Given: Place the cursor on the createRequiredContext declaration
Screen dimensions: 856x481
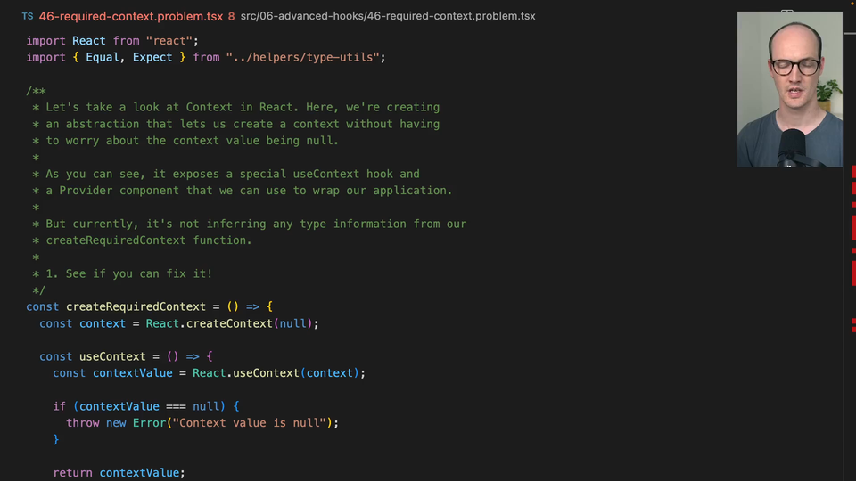Looking at the screenshot, I should [136, 306].
